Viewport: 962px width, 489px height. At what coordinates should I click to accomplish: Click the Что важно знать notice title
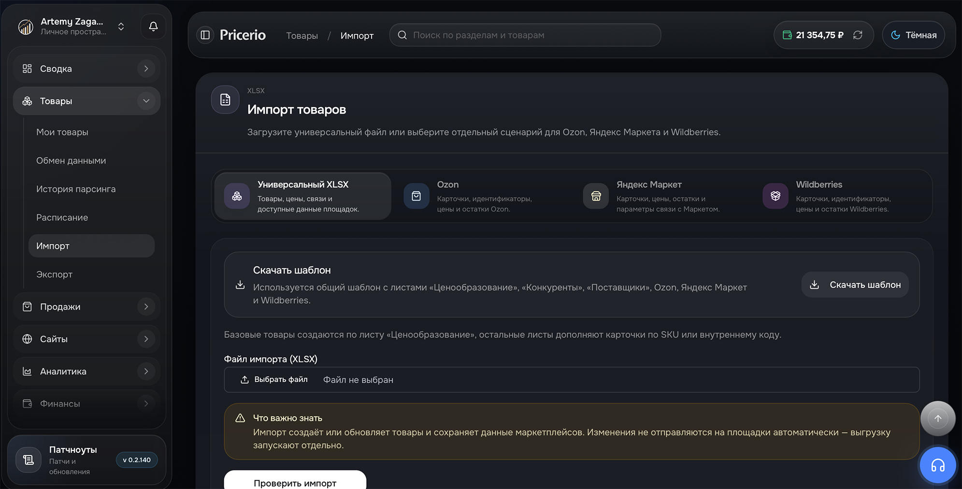[x=287, y=418]
